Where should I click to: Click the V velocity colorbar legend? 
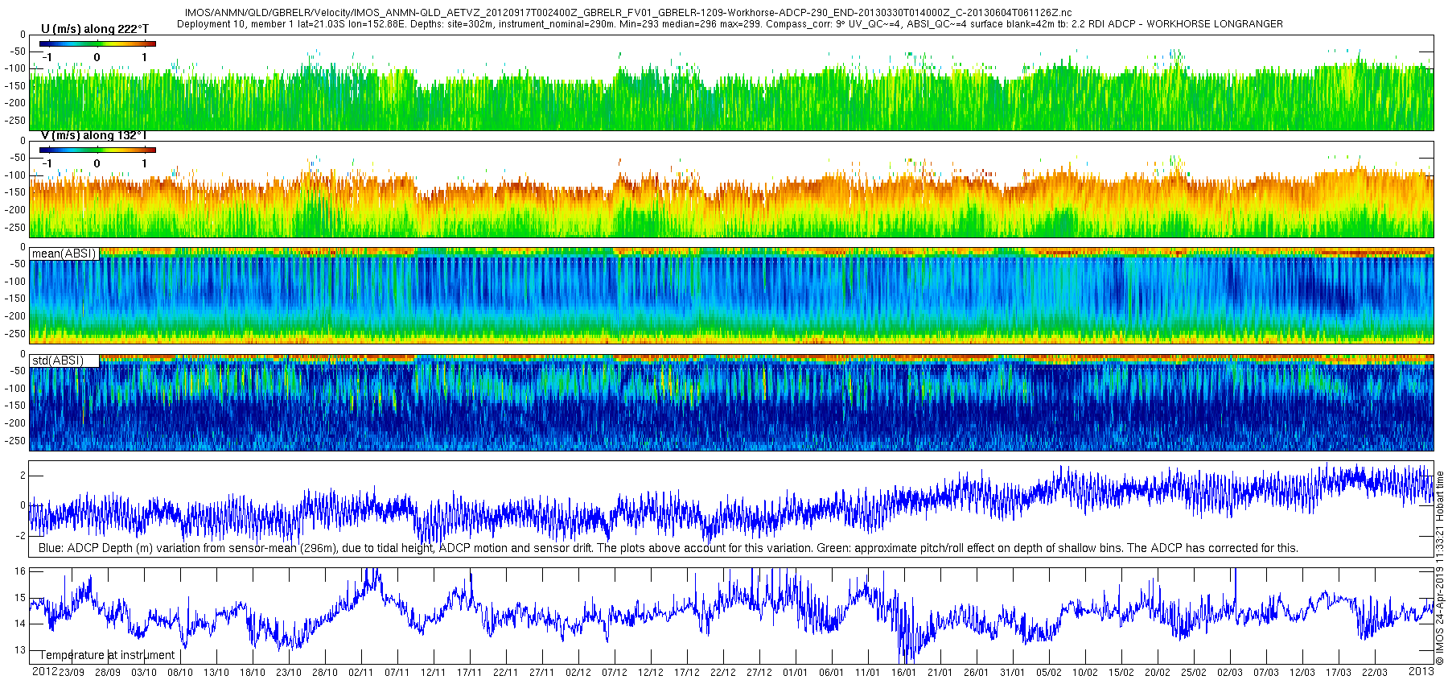tap(97, 150)
